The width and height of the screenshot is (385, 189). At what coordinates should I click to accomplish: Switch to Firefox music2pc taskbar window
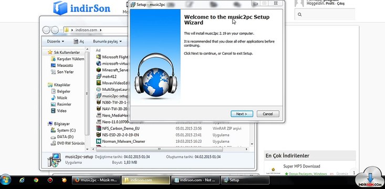96,180
